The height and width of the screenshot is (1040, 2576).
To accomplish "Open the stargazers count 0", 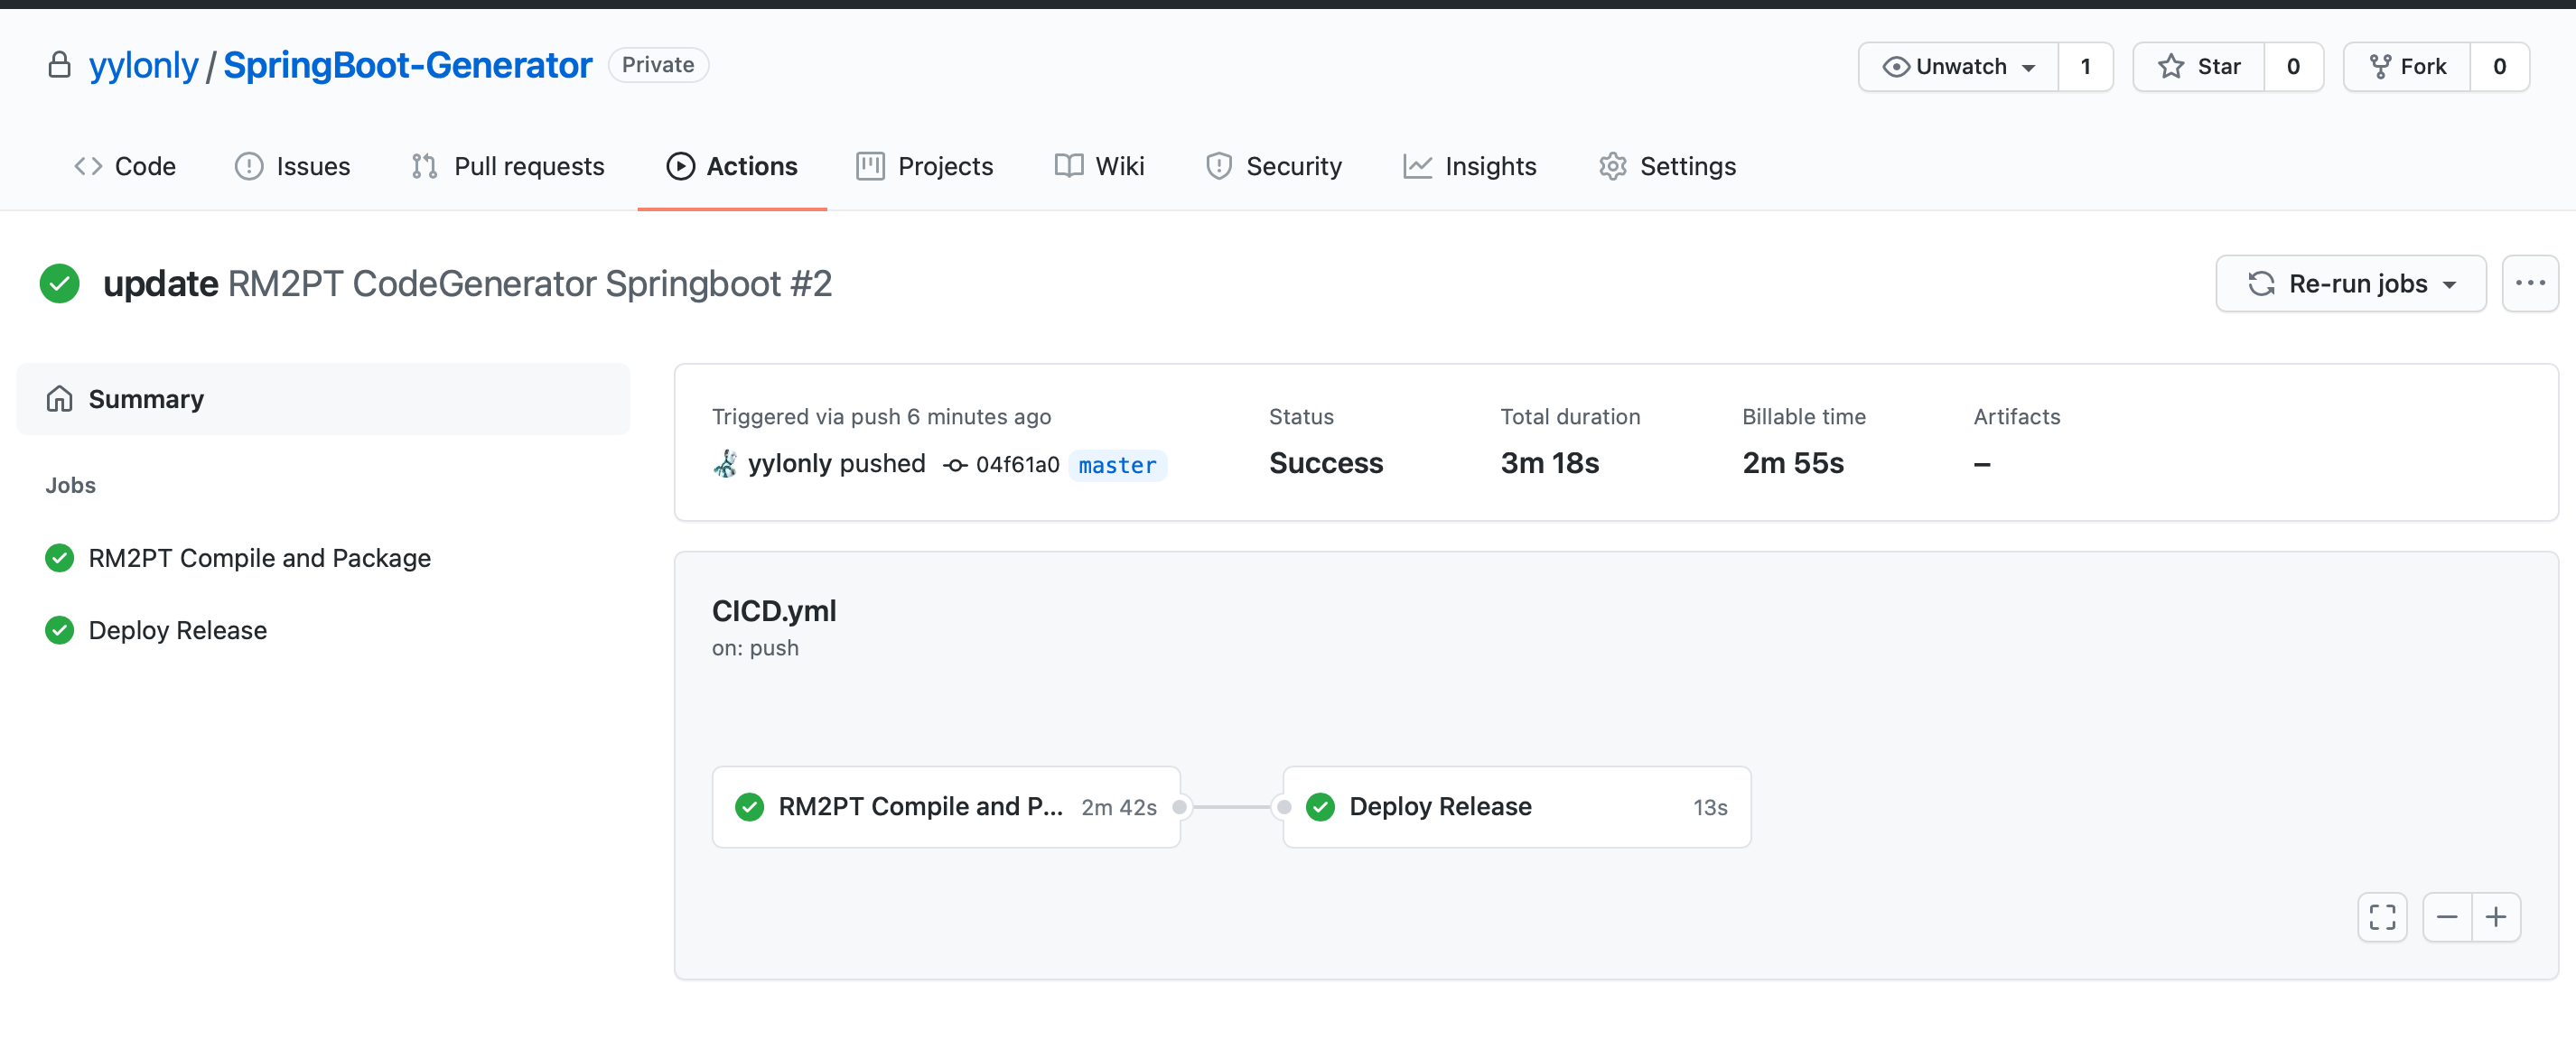I will pos(2293,67).
